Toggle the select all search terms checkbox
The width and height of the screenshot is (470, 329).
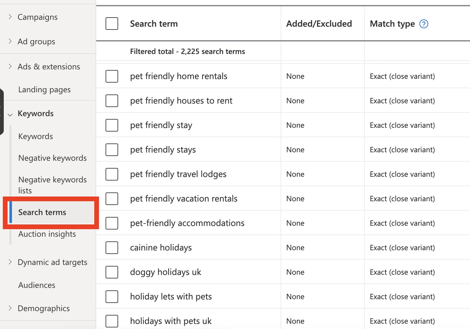click(x=112, y=24)
